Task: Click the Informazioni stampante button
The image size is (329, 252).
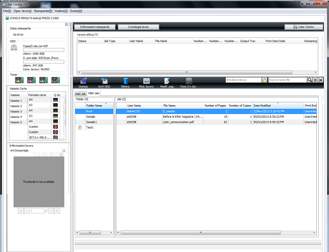Action: point(95,27)
